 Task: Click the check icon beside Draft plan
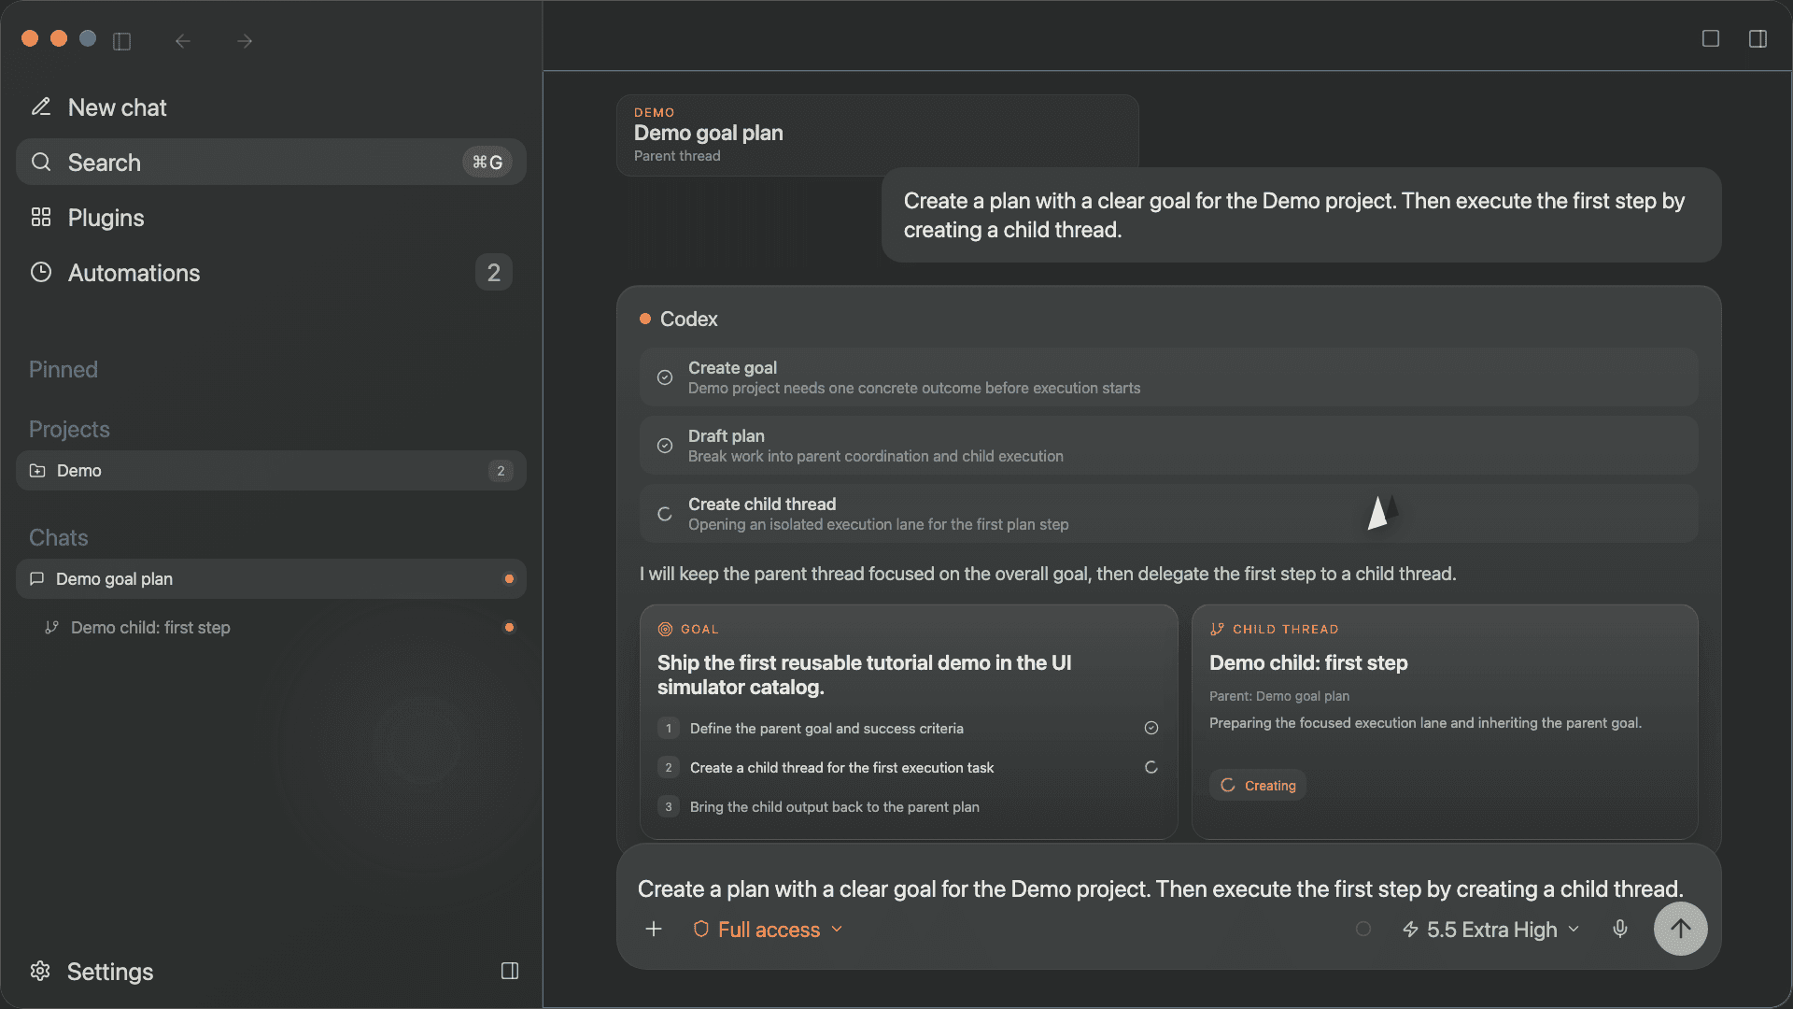(x=665, y=446)
